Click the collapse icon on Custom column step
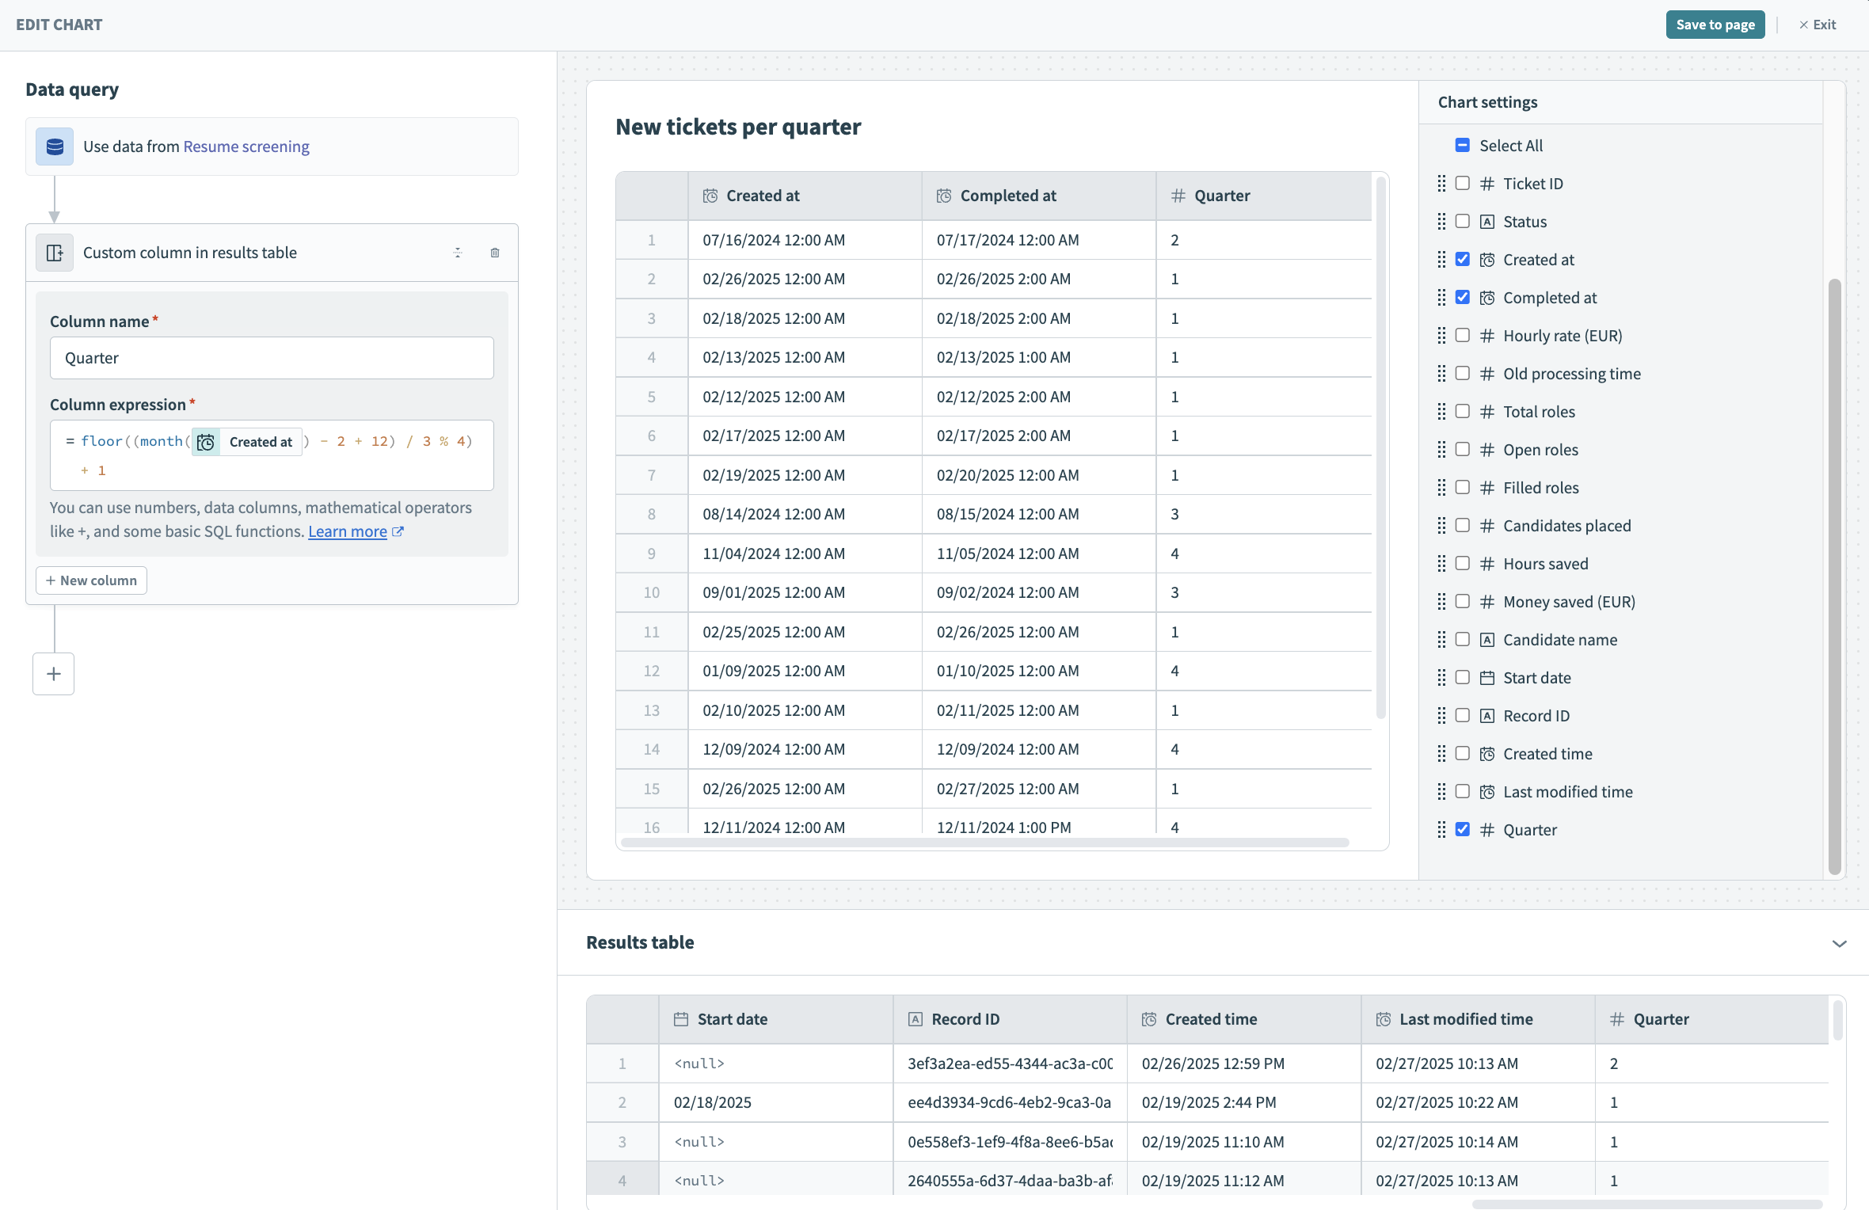This screenshot has height=1210, width=1869. tap(458, 253)
